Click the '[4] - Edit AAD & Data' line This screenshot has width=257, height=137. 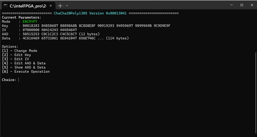pos(24,63)
